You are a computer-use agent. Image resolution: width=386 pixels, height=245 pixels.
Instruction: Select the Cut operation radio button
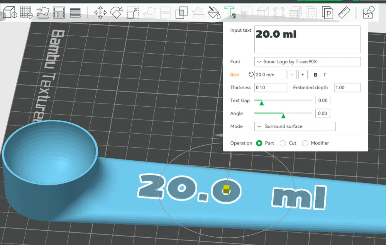point(283,143)
